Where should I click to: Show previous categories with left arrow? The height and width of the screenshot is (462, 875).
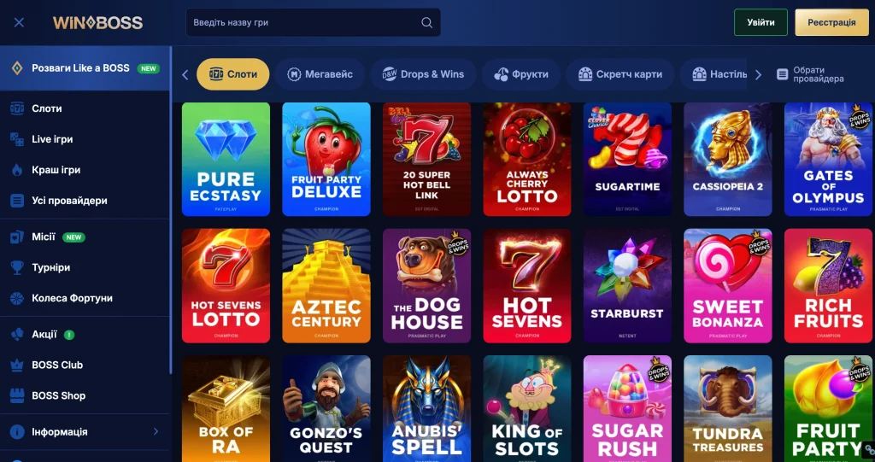point(185,75)
